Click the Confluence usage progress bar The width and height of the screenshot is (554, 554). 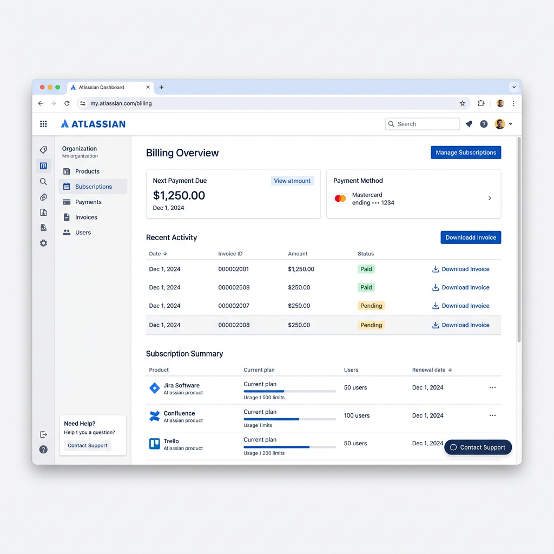pos(289,419)
